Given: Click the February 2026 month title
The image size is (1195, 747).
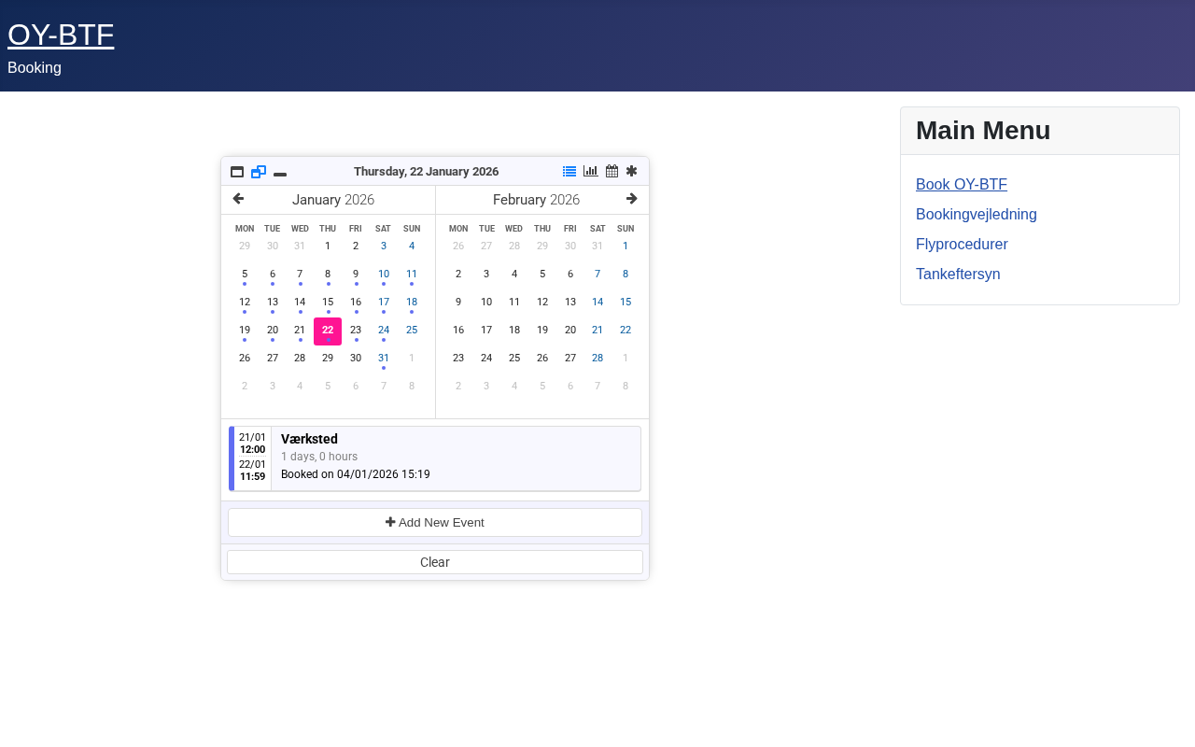Looking at the screenshot, I should 536,200.
